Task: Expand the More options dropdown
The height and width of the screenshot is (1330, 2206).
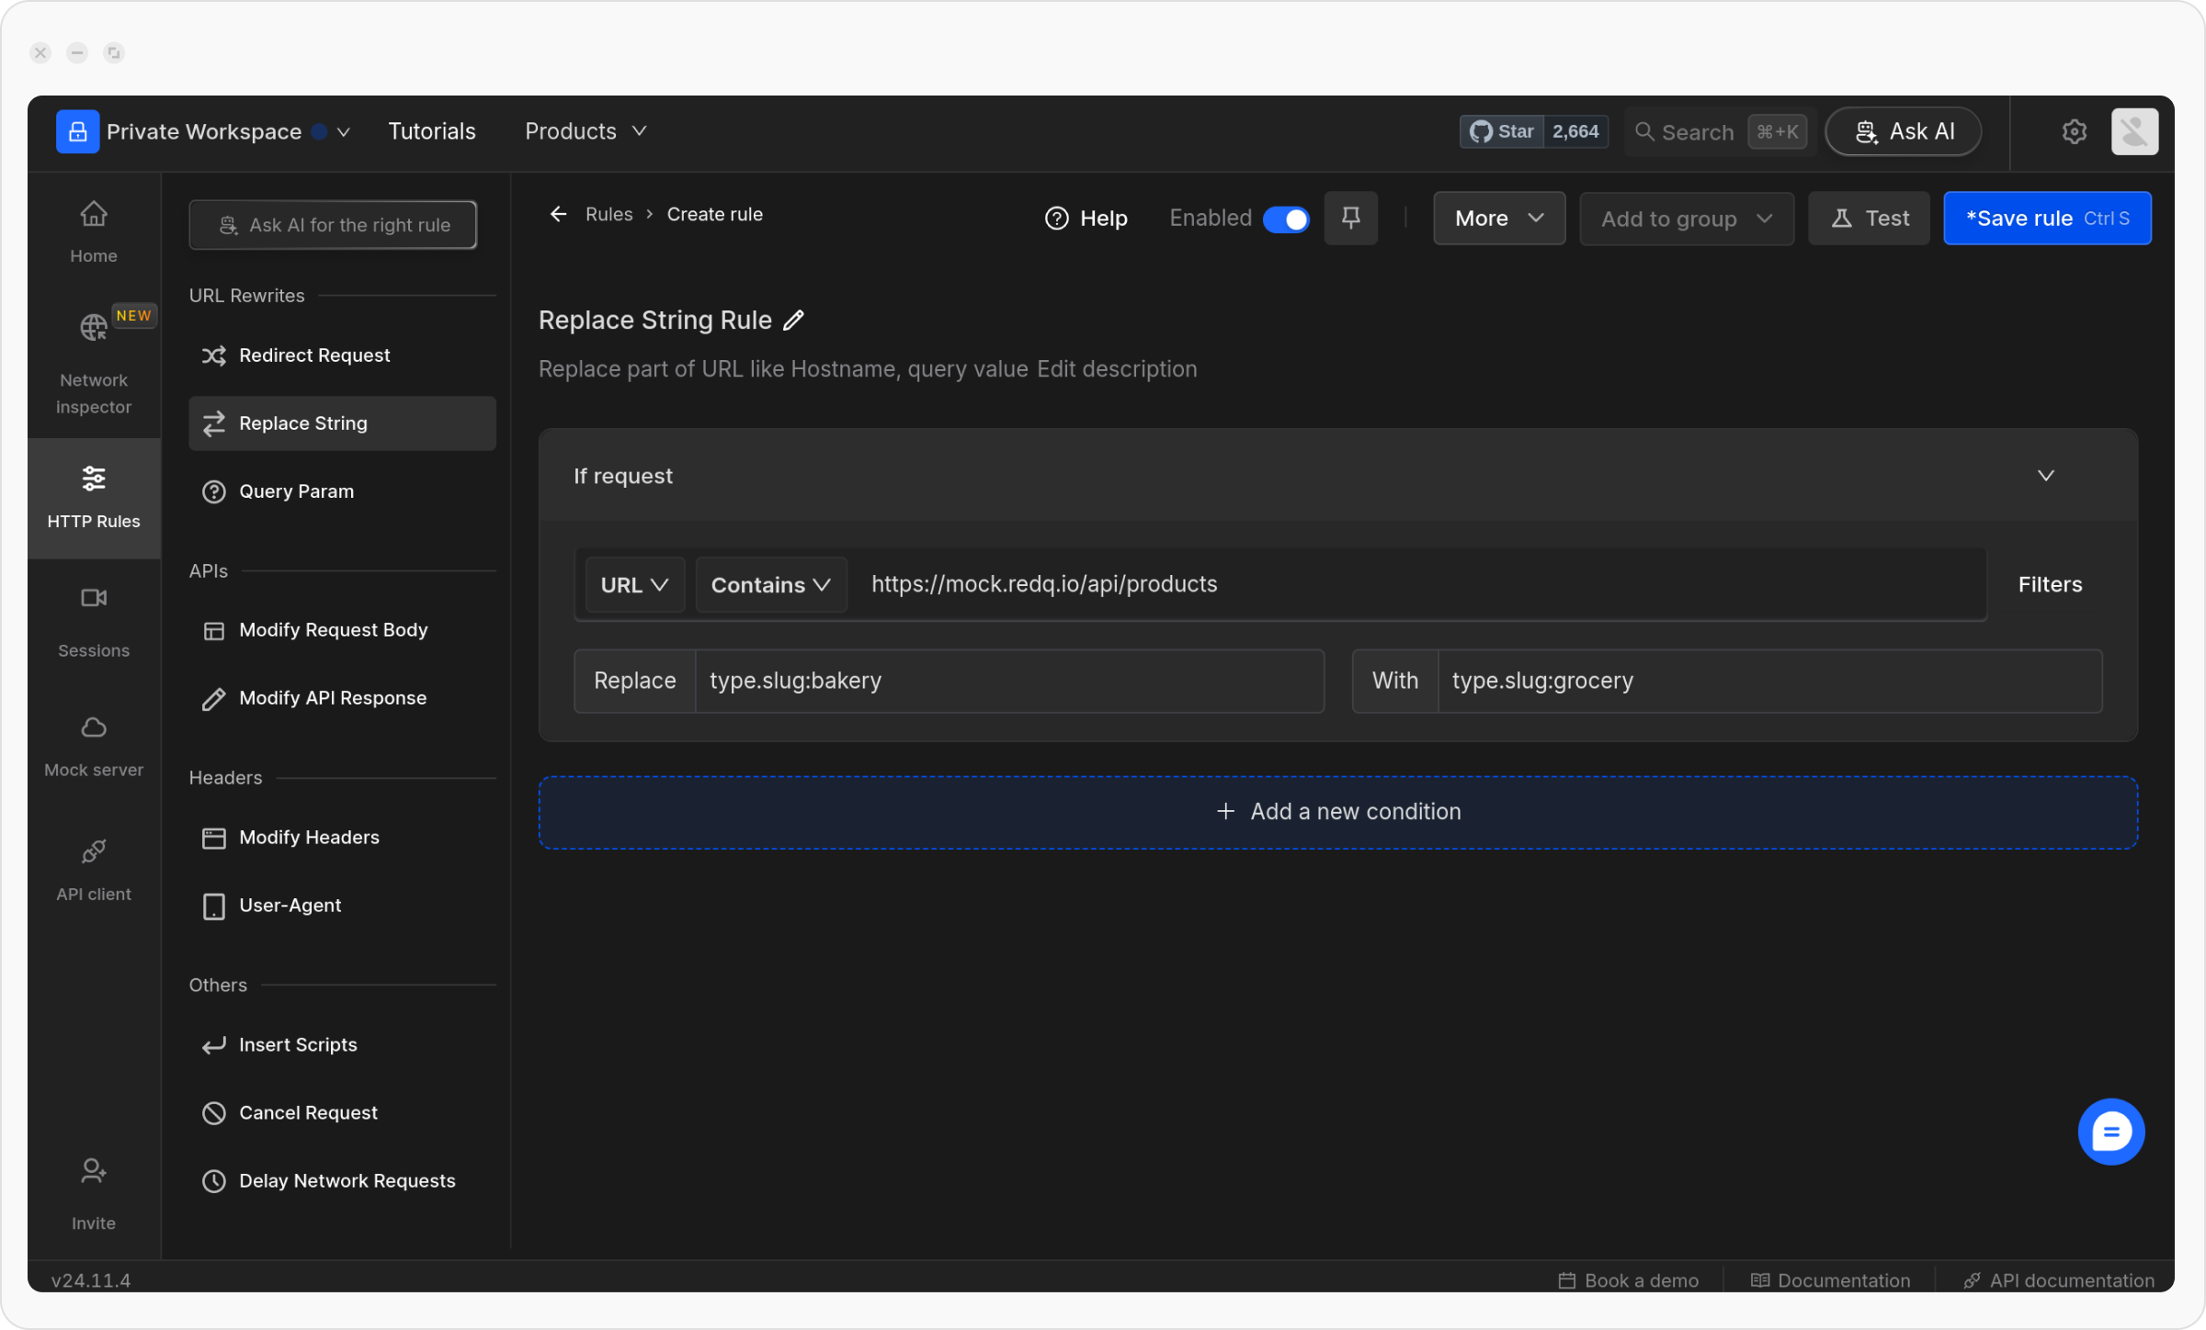Action: coord(1498,219)
